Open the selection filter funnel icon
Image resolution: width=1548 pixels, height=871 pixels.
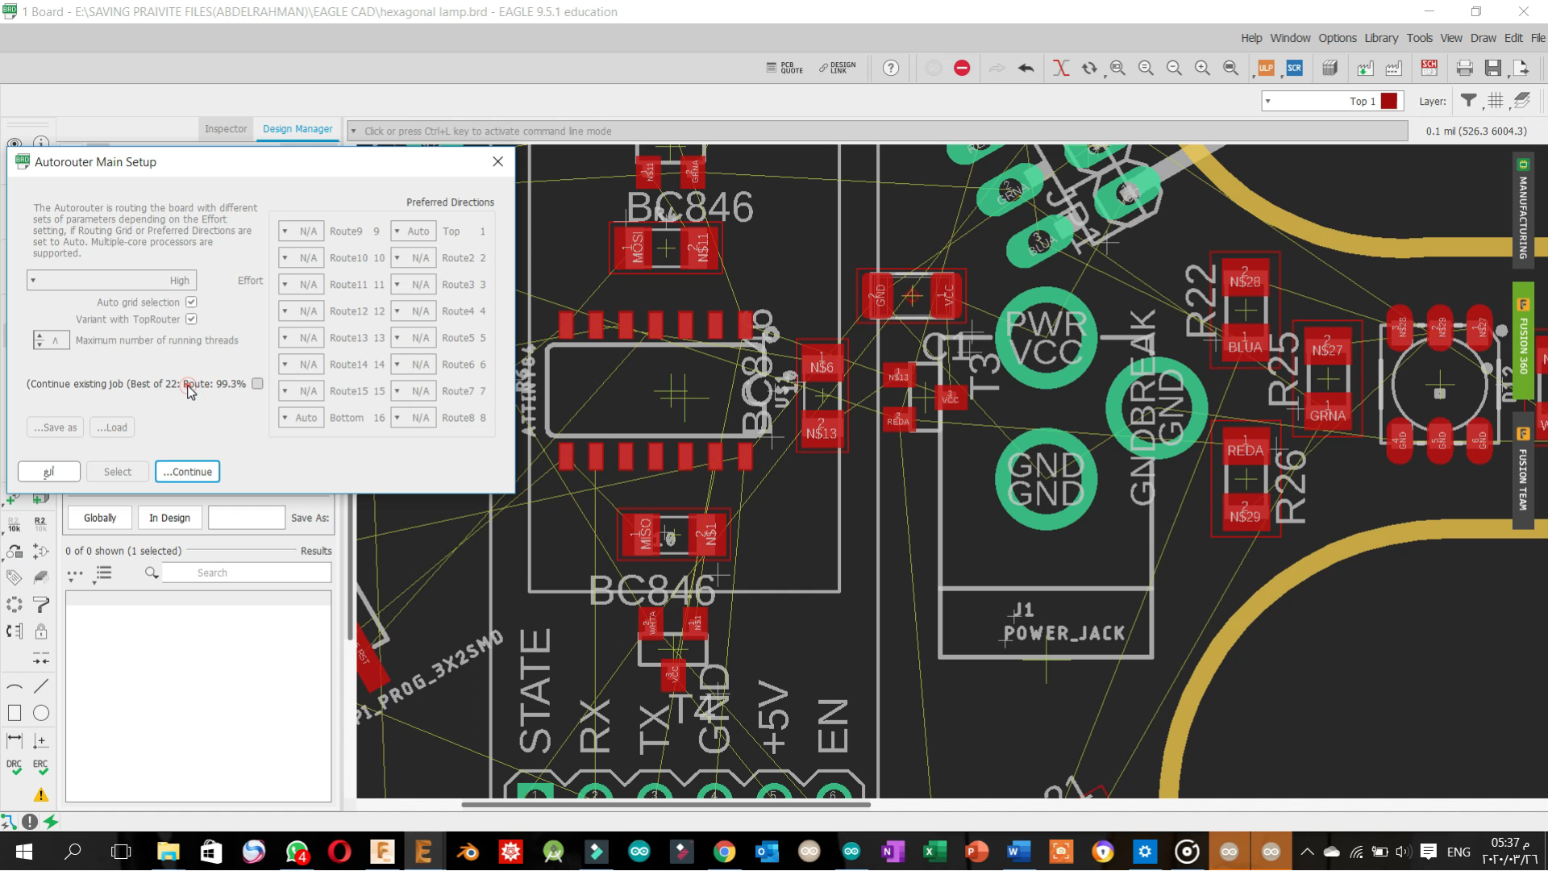[1469, 101]
